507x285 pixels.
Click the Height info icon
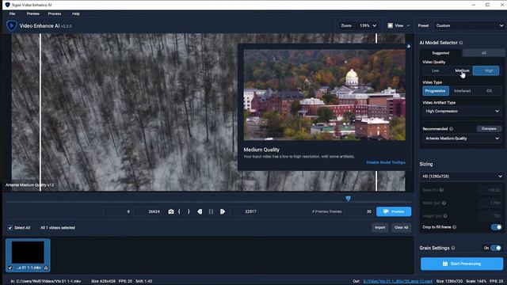tap(445, 216)
